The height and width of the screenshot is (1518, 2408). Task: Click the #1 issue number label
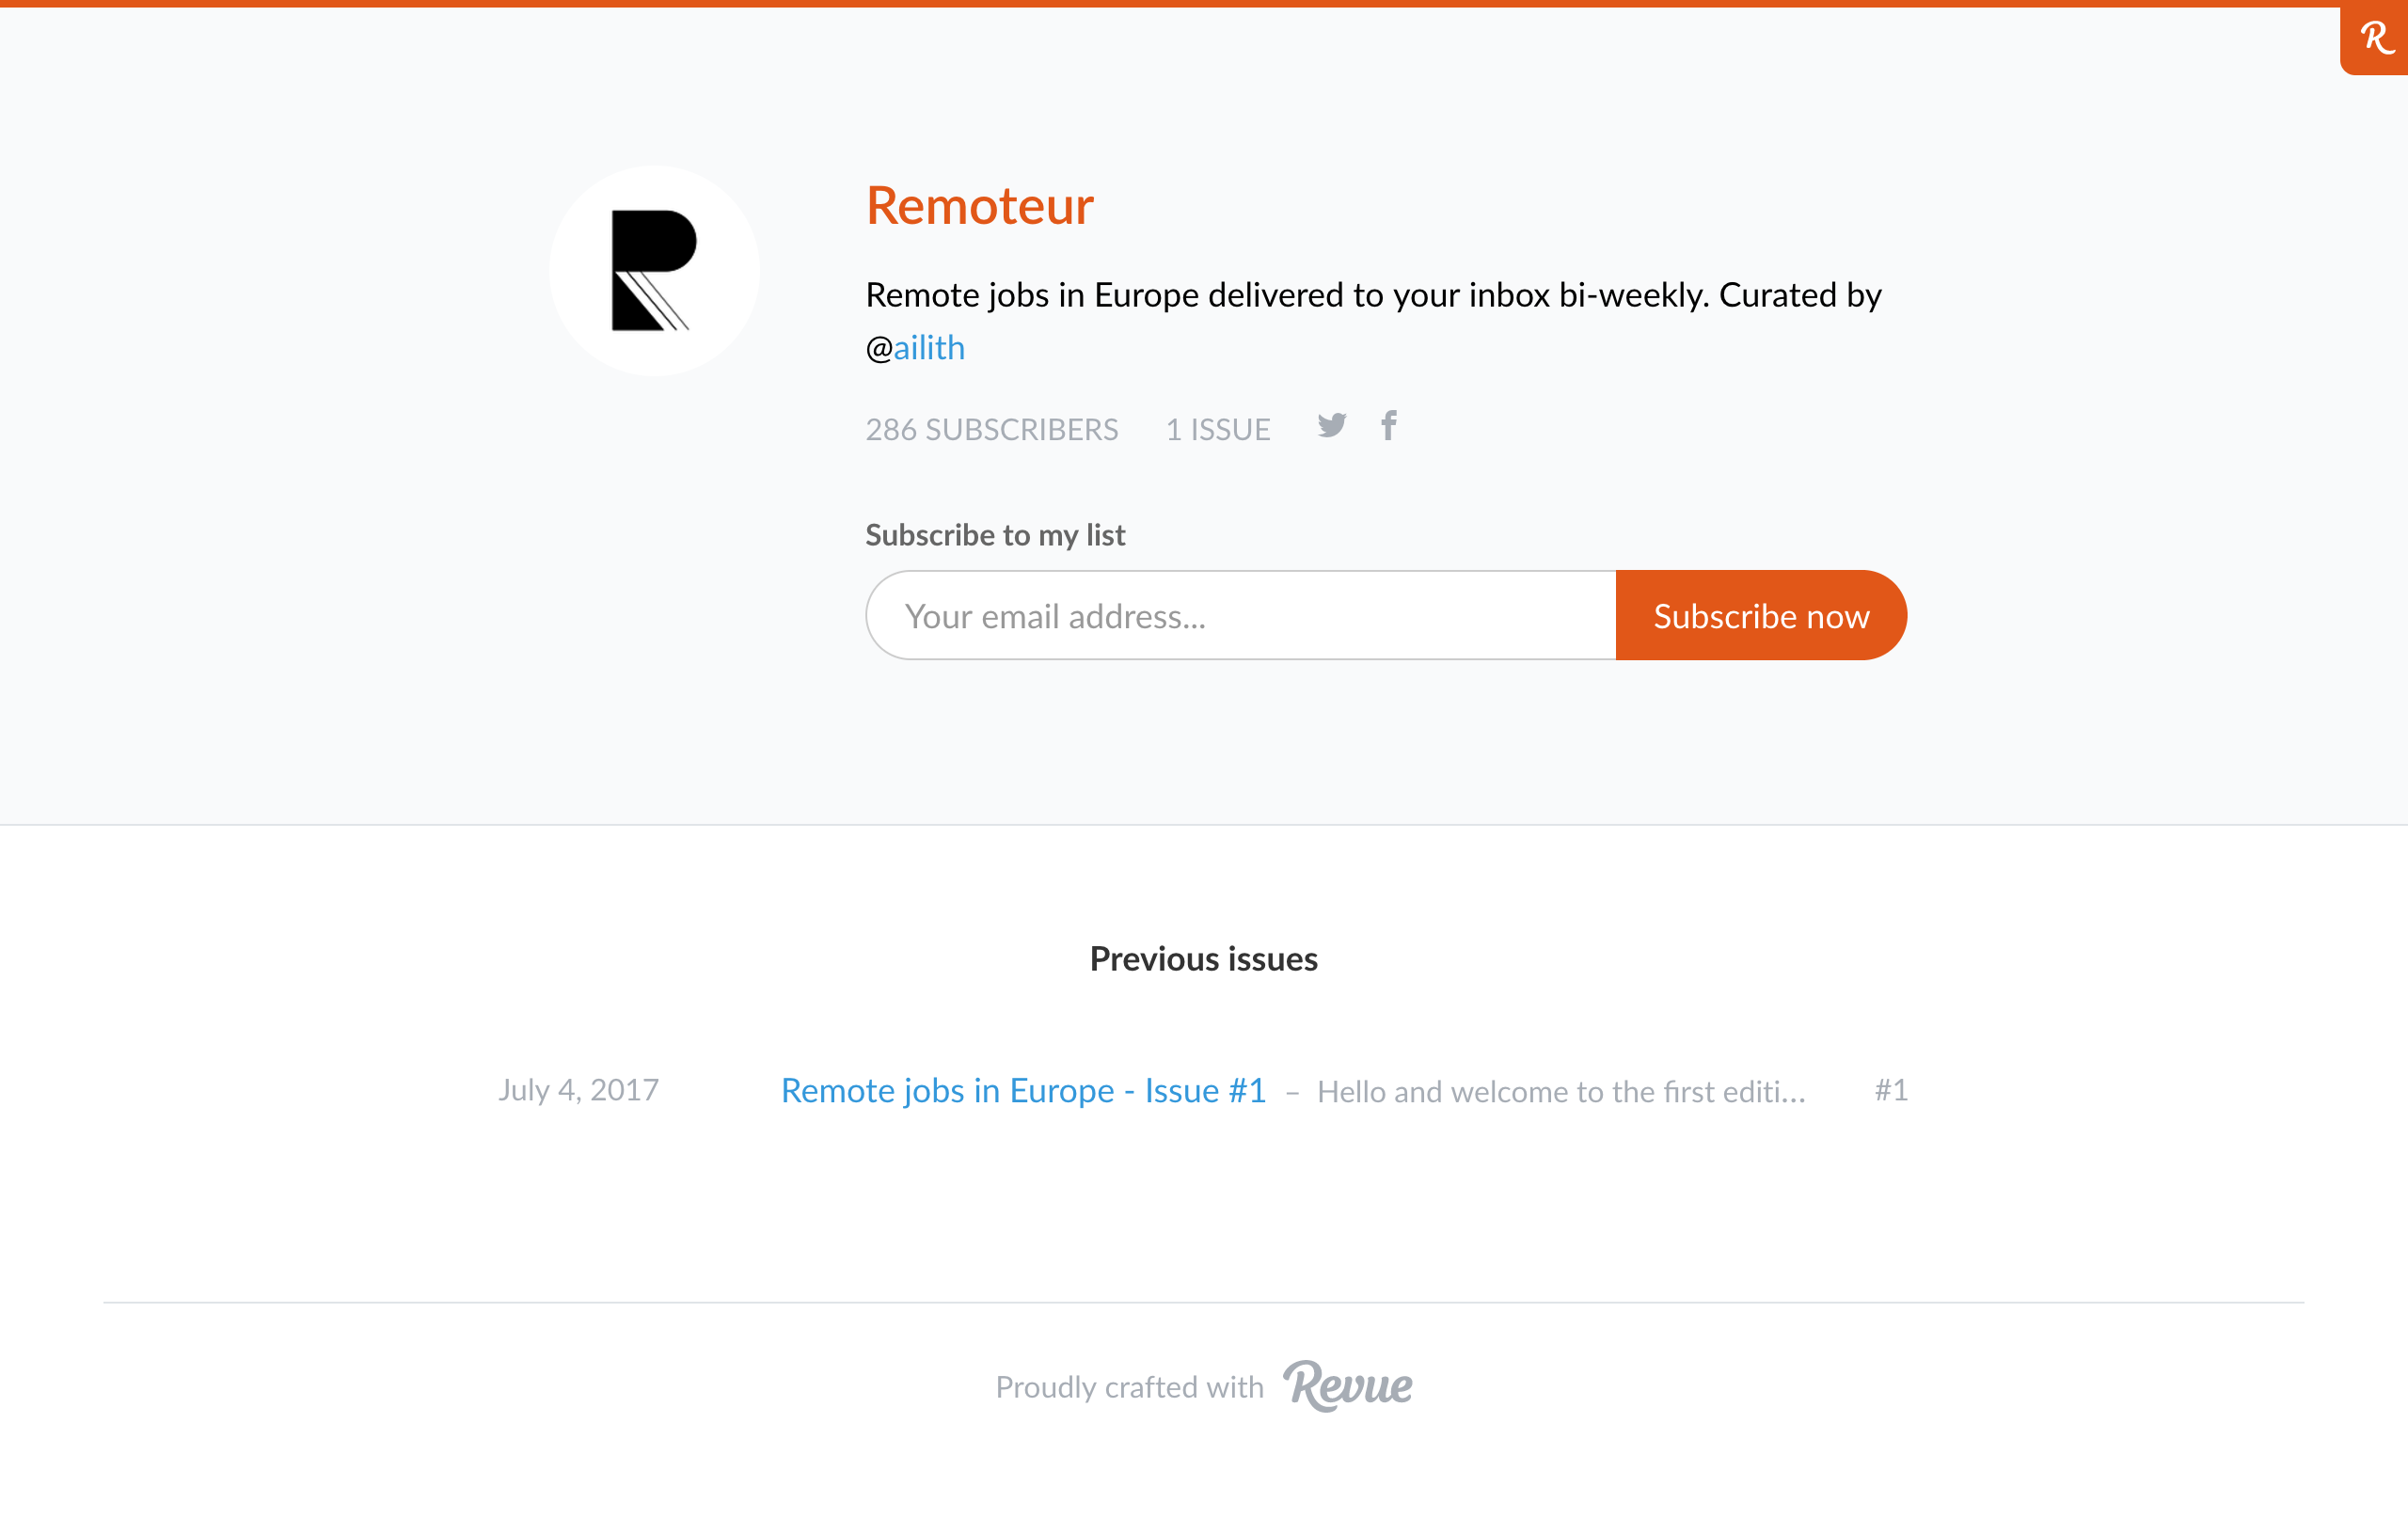(1890, 1090)
